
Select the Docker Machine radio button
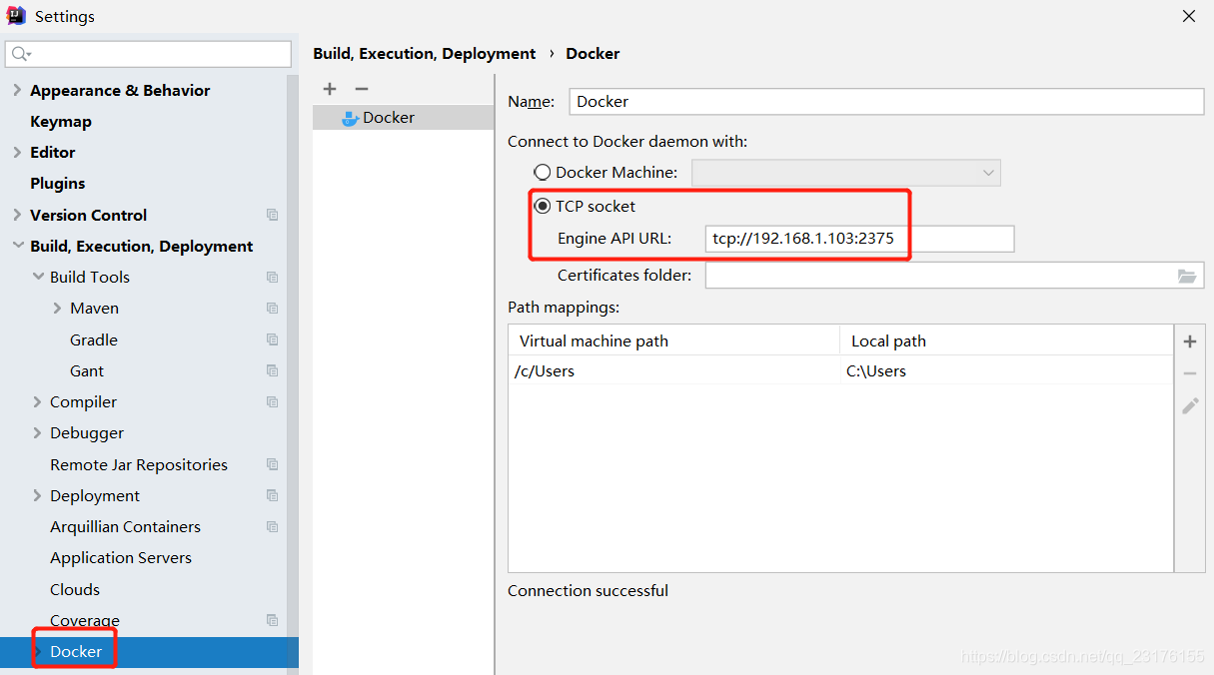pyautogui.click(x=542, y=172)
